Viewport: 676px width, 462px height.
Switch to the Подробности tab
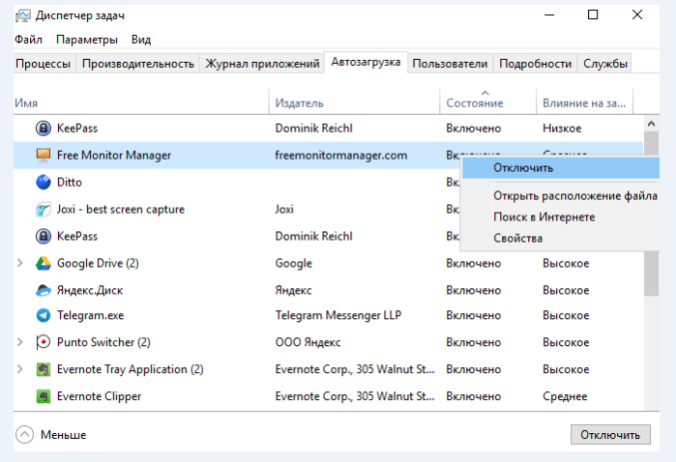[535, 64]
